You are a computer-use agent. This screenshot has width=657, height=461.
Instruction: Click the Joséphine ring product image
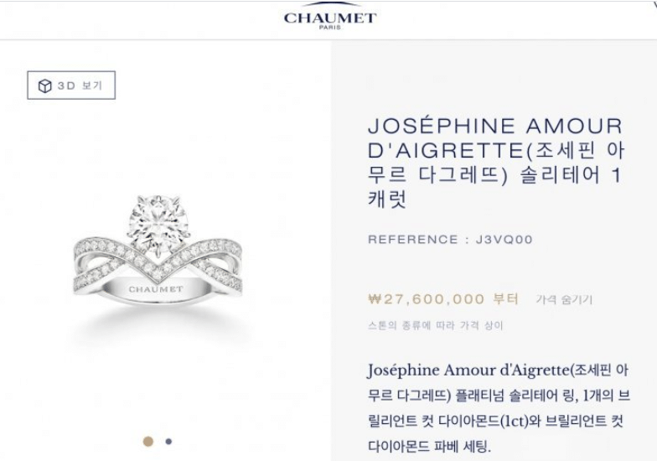point(158,250)
